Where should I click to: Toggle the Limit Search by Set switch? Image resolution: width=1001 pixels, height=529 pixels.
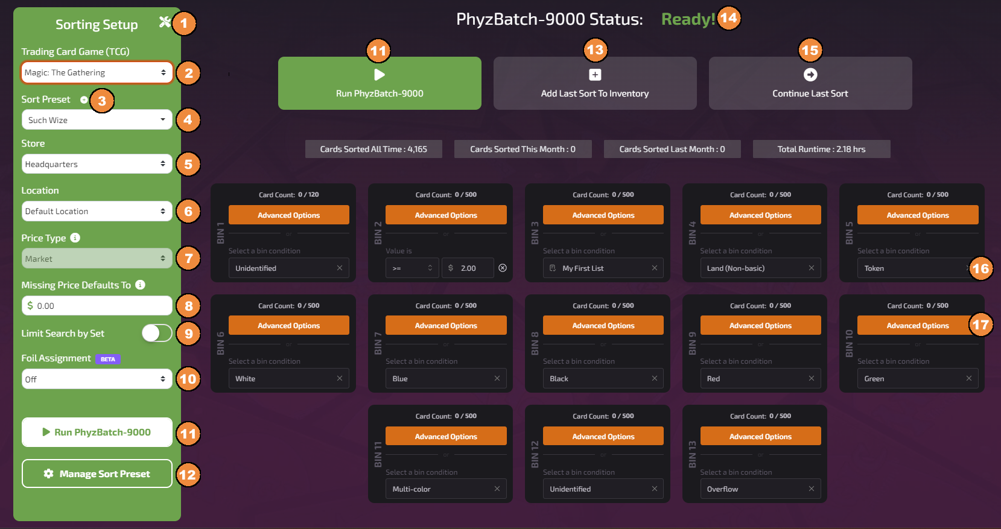coord(157,333)
